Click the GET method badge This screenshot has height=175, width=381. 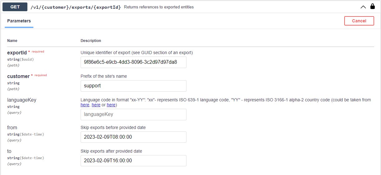[x=15, y=7]
